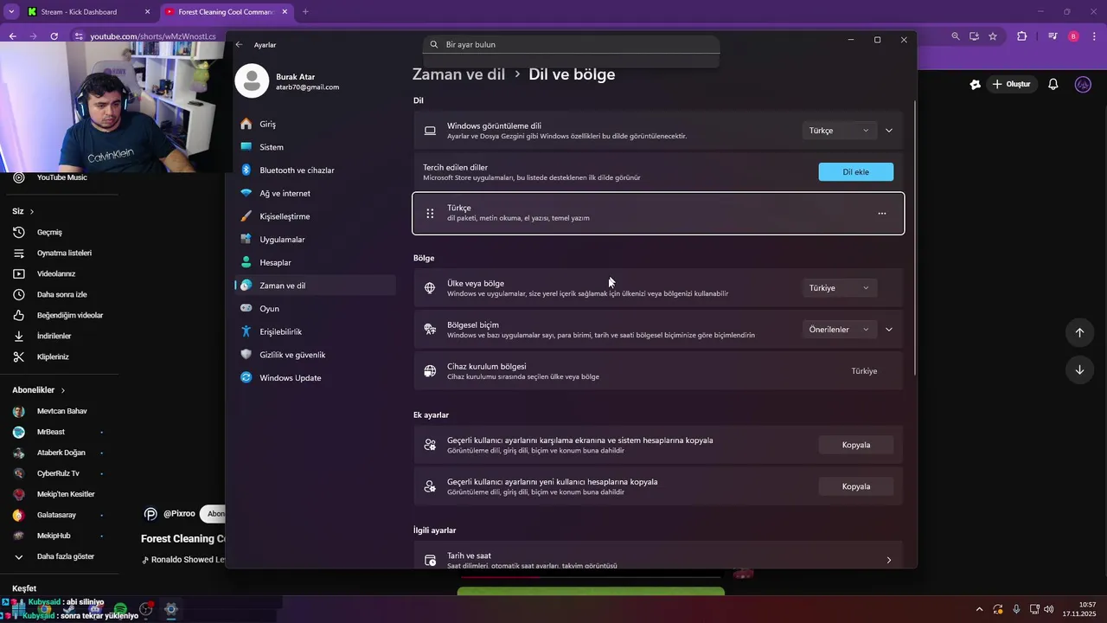Open YouTube notifications bell
The height and width of the screenshot is (623, 1107).
(1053, 84)
